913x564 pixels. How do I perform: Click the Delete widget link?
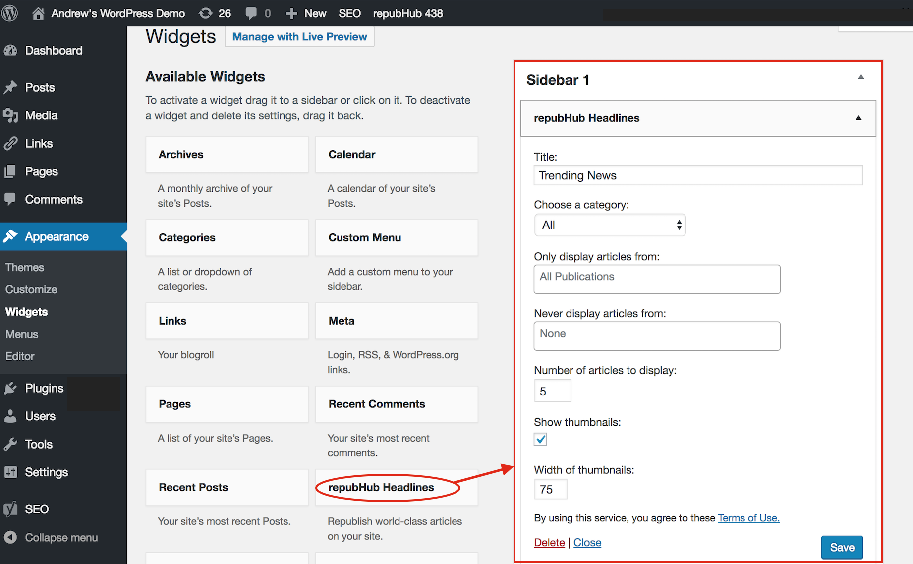pyautogui.click(x=549, y=542)
